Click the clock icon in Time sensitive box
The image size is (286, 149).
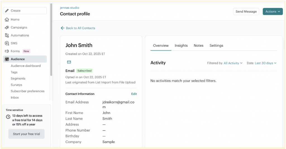(8, 117)
